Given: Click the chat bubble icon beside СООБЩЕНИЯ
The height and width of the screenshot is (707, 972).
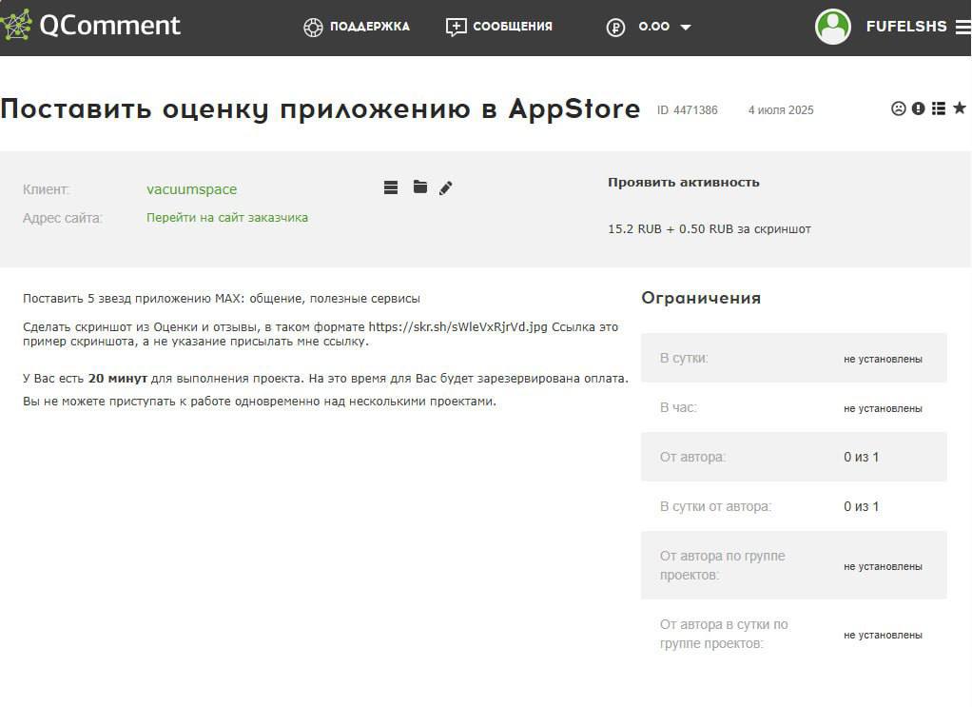Looking at the screenshot, I should point(455,27).
